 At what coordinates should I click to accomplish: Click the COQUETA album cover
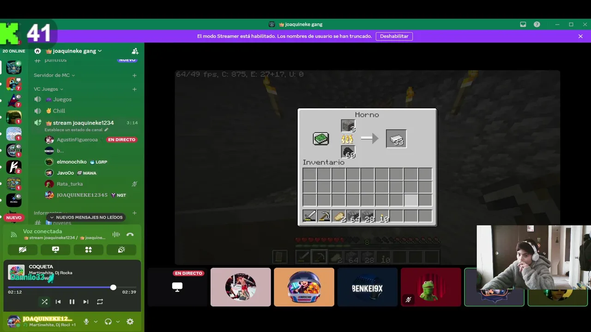click(x=16, y=273)
